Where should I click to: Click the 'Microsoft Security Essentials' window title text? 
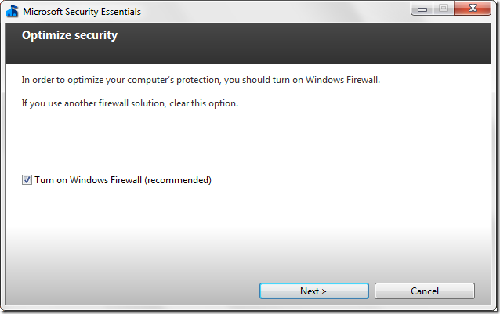tap(83, 12)
